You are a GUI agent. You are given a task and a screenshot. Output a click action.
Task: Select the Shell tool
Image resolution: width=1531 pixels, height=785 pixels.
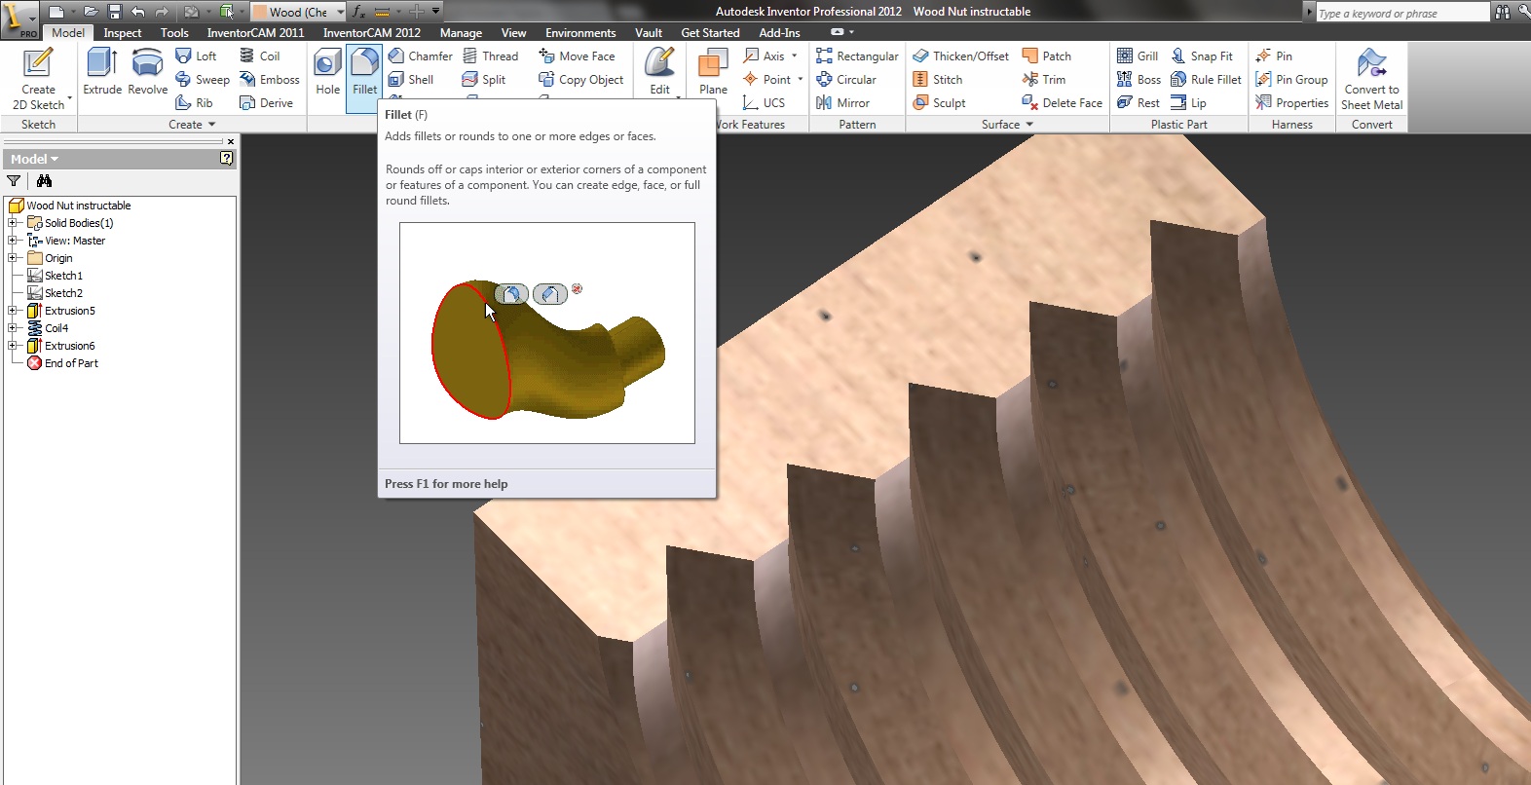[x=411, y=80]
